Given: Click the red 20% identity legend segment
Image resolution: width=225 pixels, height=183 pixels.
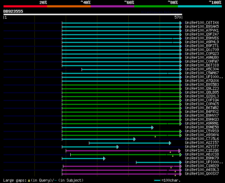Looking at the screenshot, I should pyautogui.click(x=25, y=6).
